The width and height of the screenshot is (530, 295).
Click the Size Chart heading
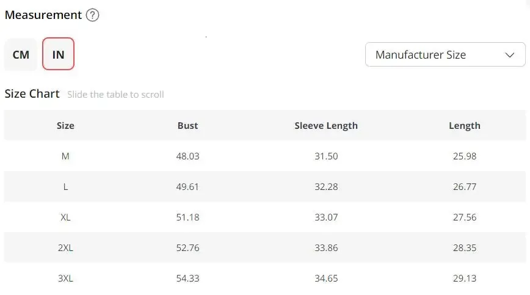pyautogui.click(x=32, y=94)
